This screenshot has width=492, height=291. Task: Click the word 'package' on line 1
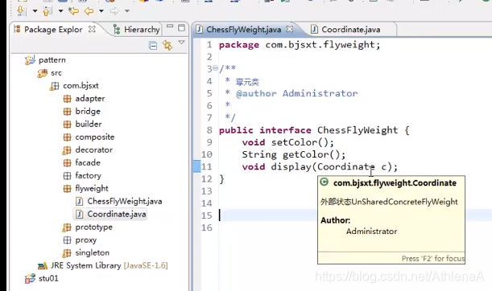(239, 45)
